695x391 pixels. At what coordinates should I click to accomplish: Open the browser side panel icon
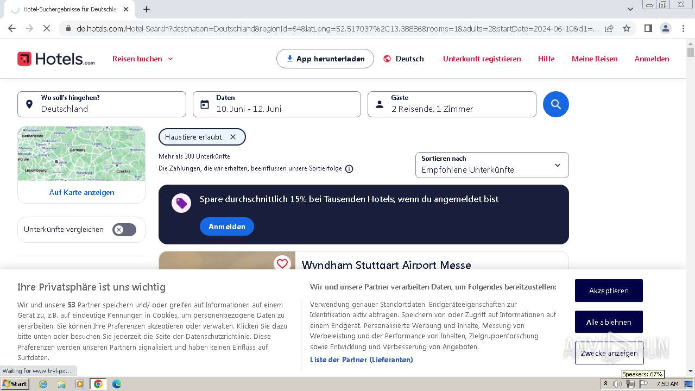pos(648,28)
